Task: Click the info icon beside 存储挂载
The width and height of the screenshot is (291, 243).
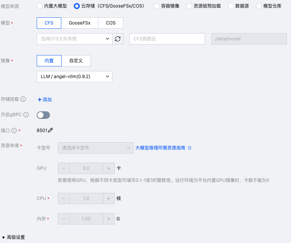Action: coord(23,99)
